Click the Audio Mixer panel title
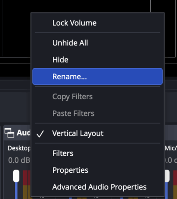 pos(24,133)
